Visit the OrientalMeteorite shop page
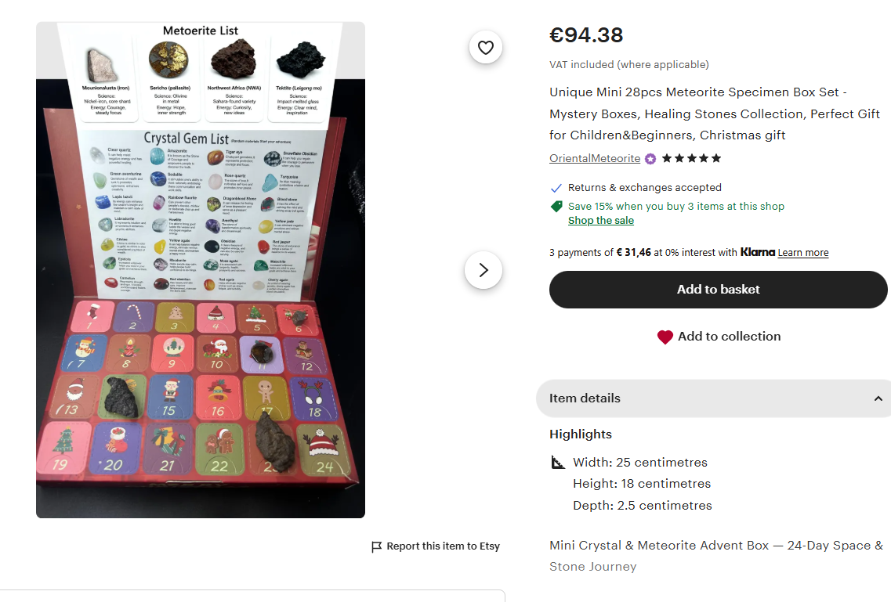 coord(594,158)
